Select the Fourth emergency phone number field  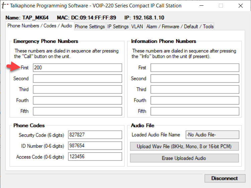click(x=78, y=100)
